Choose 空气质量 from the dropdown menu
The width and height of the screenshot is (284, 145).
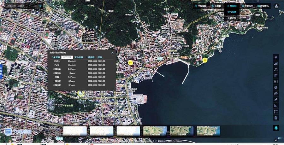[232, 12]
